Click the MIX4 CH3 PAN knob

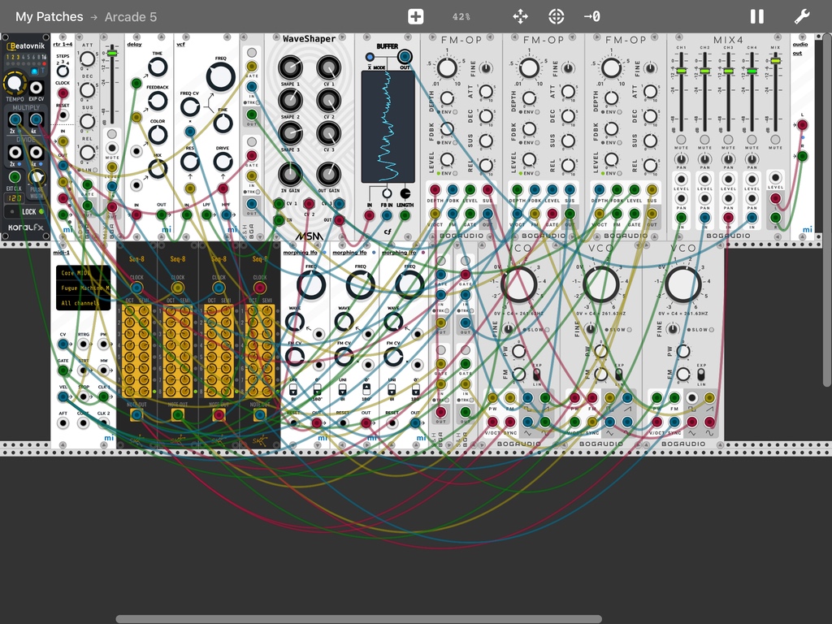(x=728, y=158)
